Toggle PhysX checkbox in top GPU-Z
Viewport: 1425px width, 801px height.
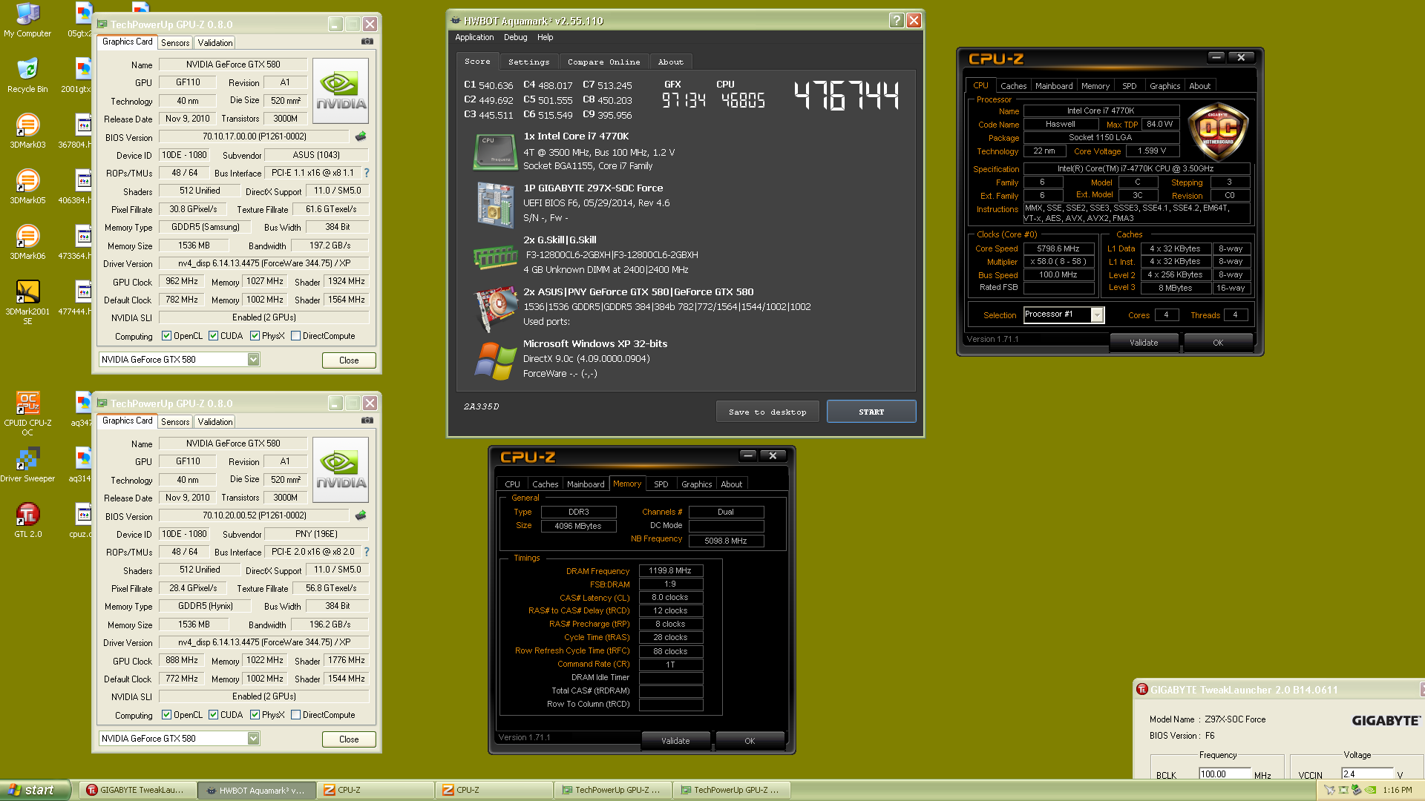[255, 336]
